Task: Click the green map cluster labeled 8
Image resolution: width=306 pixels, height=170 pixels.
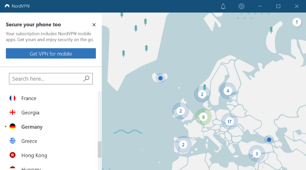Action: tap(203, 117)
